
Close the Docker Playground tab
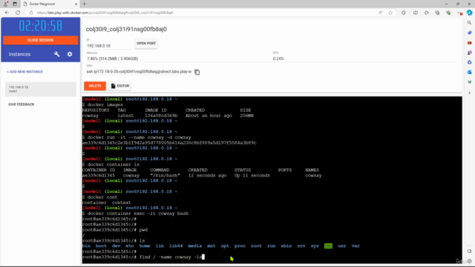pos(76,4)
